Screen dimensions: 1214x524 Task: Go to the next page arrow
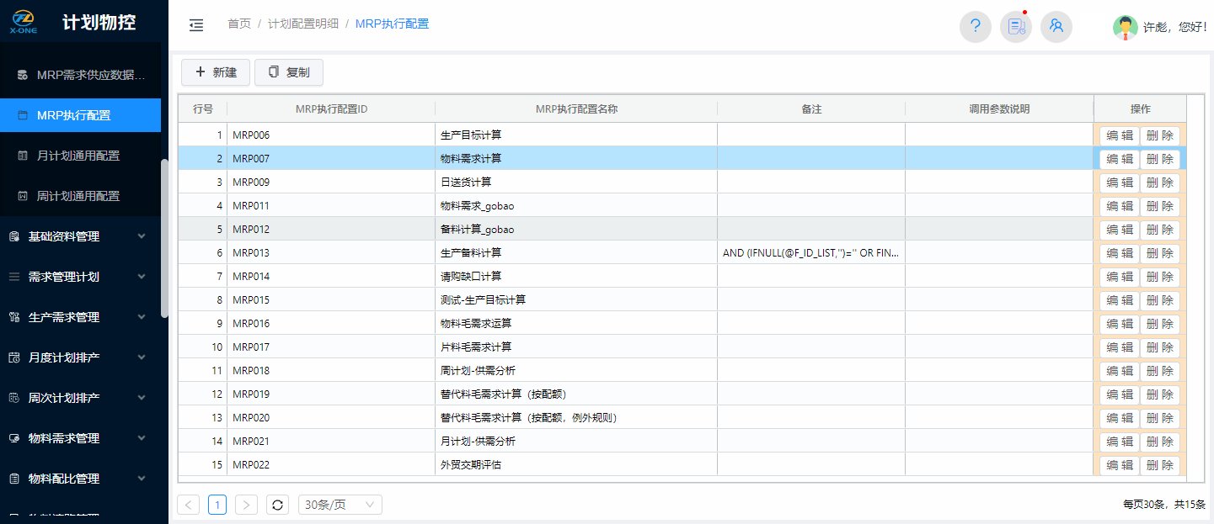coord(246,505)
